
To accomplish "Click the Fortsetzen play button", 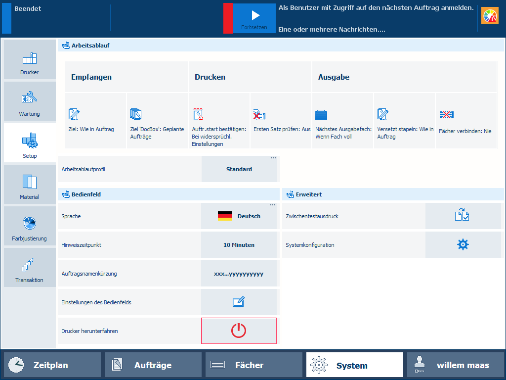I will (x=254, y=18).
